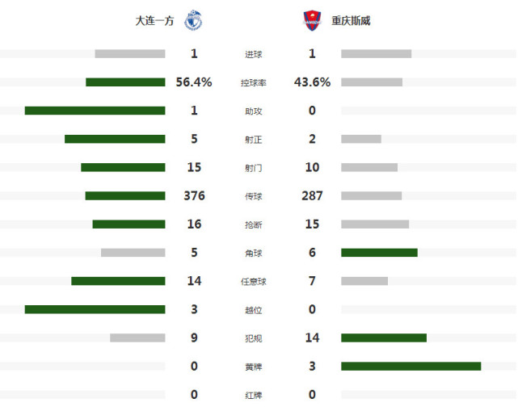Select the 射正 stat label

coord(254,140)
